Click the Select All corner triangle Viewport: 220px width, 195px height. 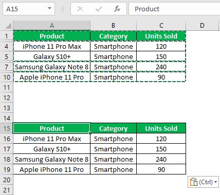point(9,26)
